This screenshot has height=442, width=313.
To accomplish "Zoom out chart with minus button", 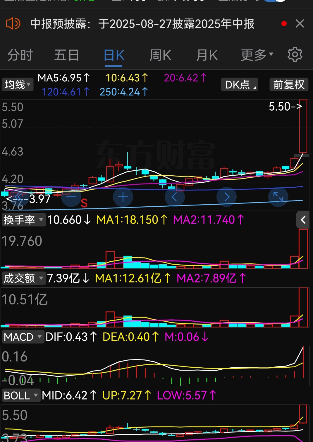I will point(71,197).
